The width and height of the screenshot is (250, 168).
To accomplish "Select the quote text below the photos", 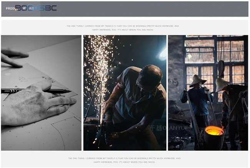I will (124, 160).
